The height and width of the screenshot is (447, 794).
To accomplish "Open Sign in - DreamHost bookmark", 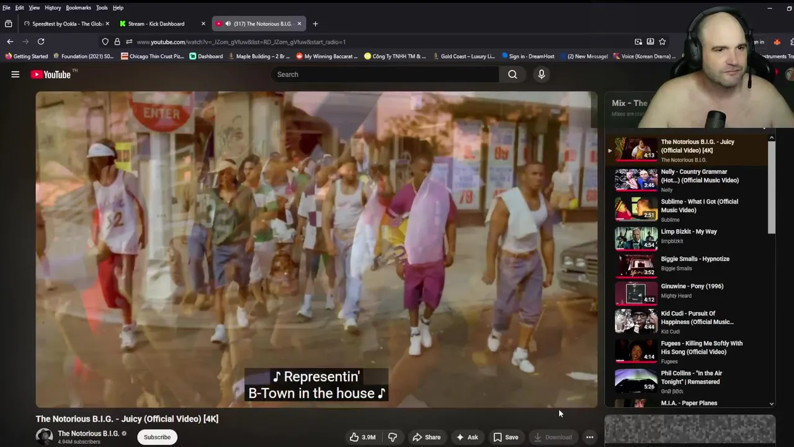I will 528,56.
